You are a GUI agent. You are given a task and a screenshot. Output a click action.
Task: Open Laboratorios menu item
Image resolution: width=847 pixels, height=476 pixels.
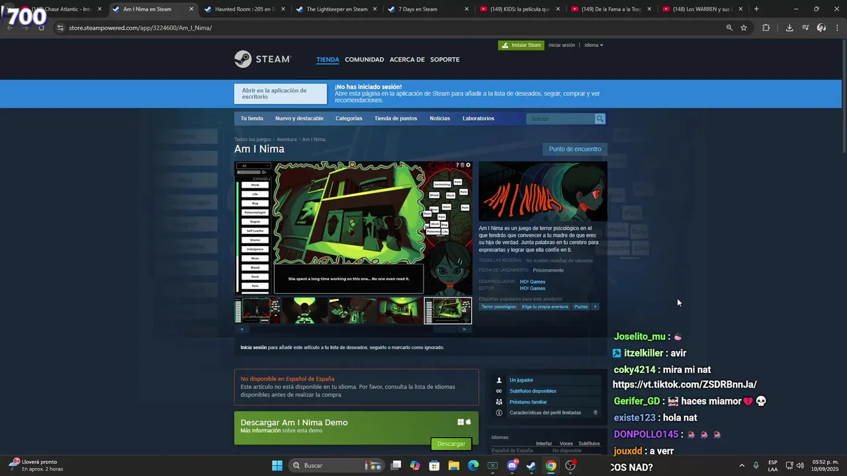pos(478,118)
